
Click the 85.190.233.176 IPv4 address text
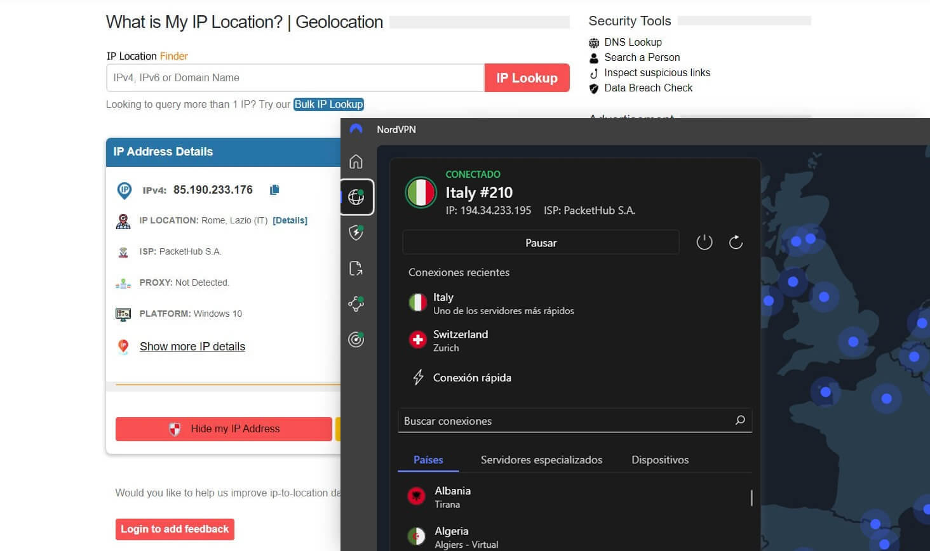click(213, 190)
